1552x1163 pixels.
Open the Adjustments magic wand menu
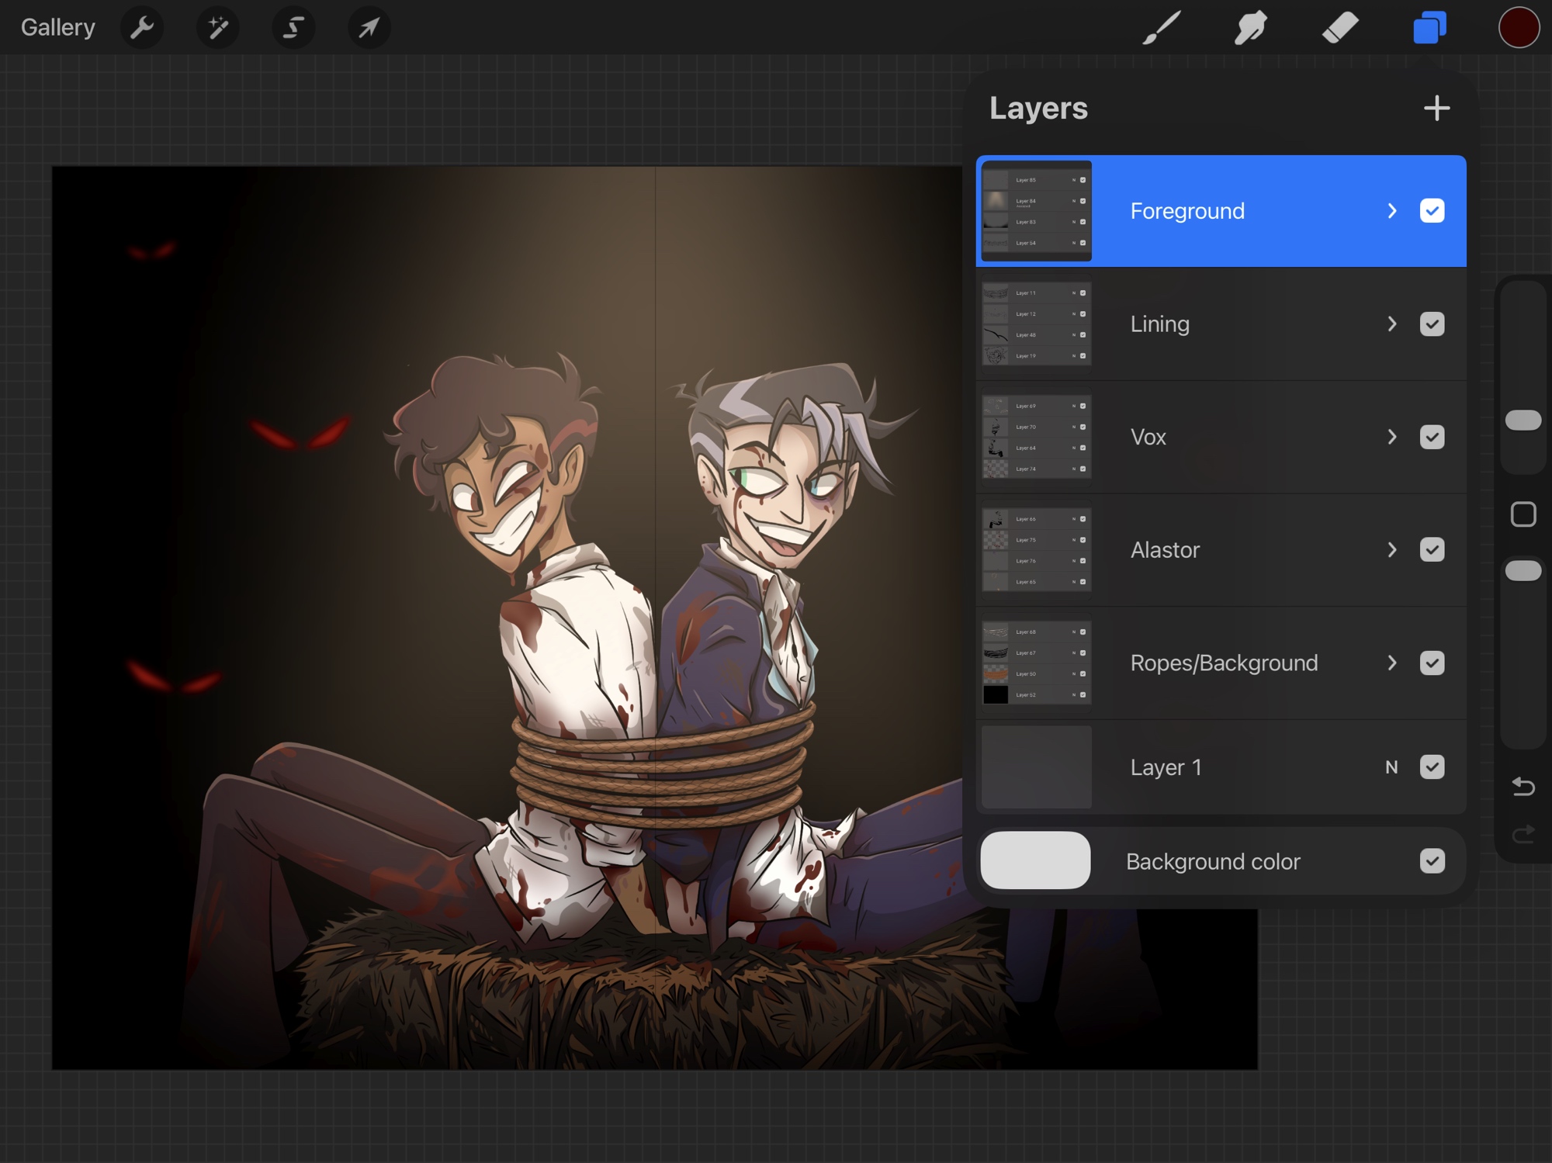(x=218, y=28)
